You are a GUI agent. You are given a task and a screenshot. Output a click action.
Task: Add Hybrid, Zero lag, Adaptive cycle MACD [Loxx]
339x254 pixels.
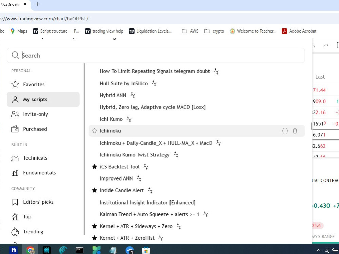click(153, 107)
